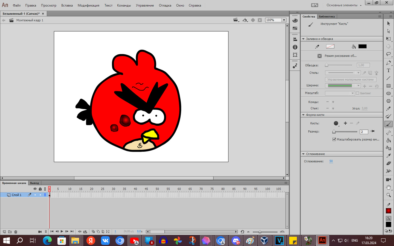Select the Pen tool
The width and height of the screenshot is (394, 246).
coord(388,63)
